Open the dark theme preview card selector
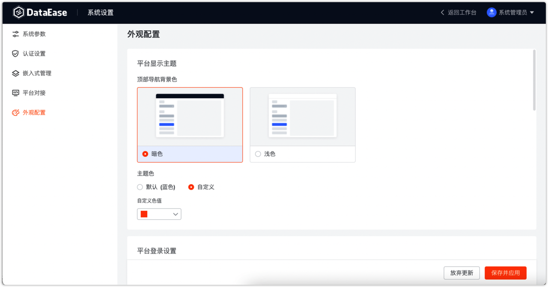 [x=190, y=115]
